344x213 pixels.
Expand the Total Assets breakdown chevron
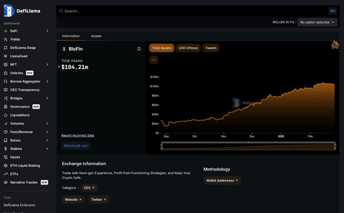point(59,67)
